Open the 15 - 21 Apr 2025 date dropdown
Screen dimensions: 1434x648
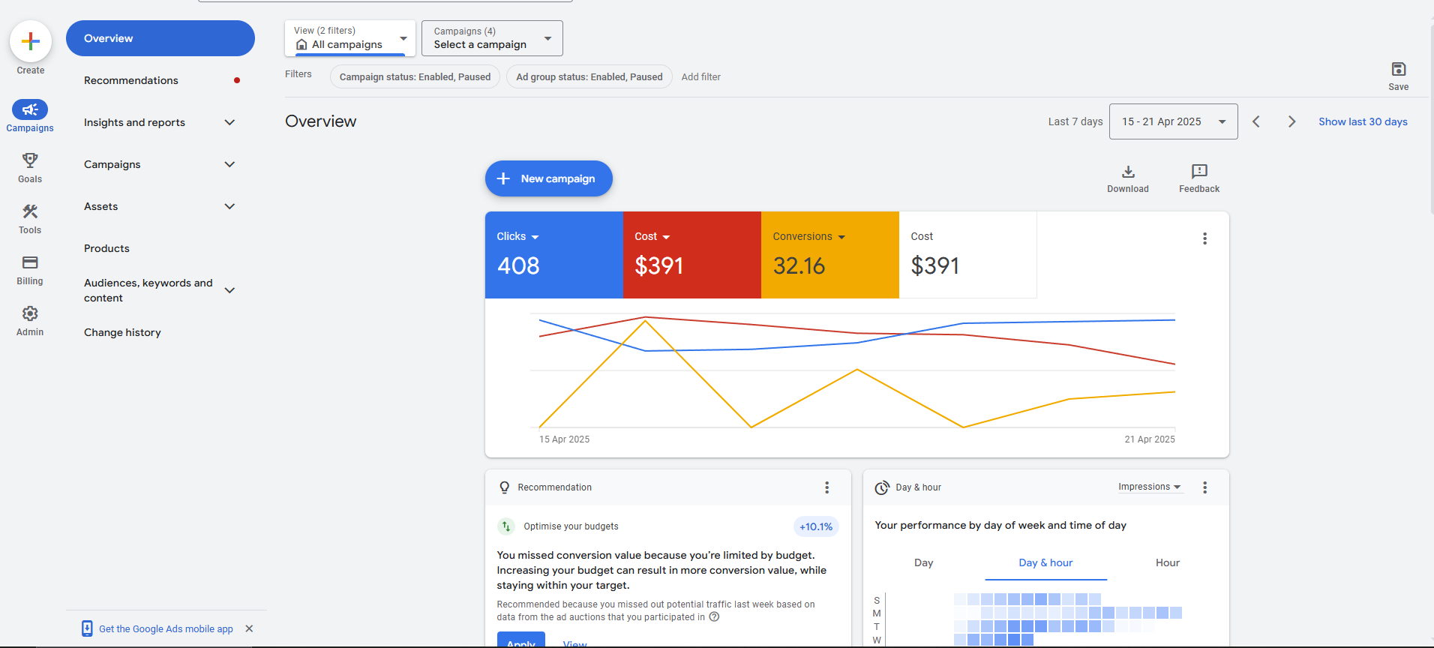1173,121
